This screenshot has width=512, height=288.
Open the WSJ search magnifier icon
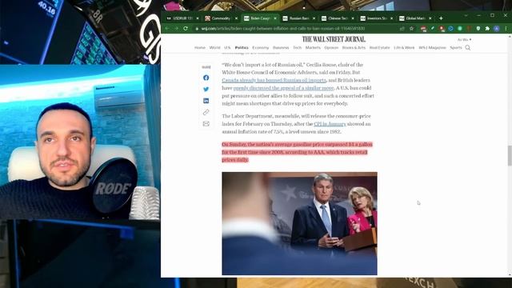click(x=467, y=48)
